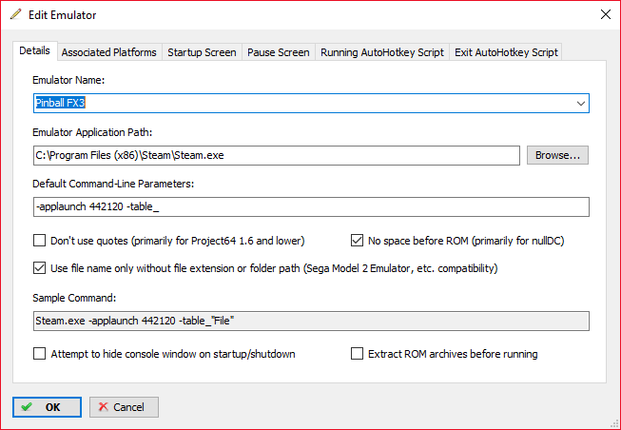Enable Attempt to hide console window checkbox
The image size is (621, 430).
point(39,354)
